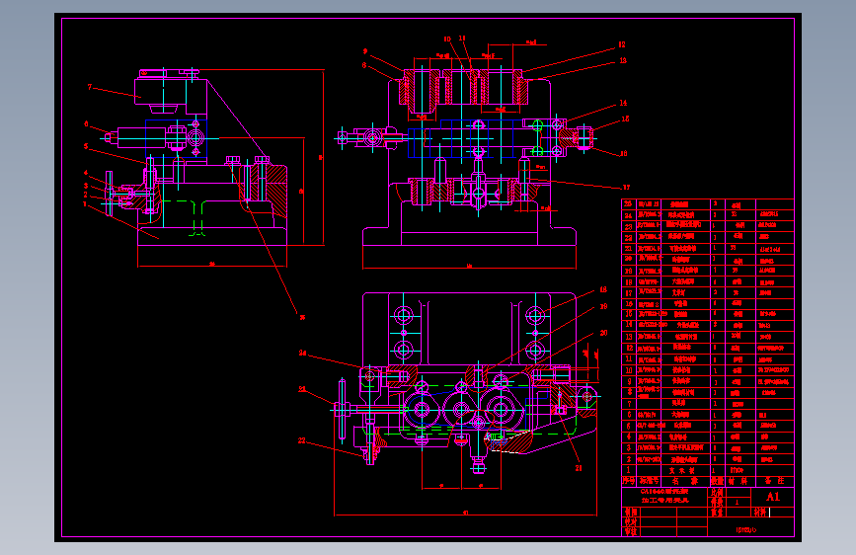Click item number 25 in the parts list
The image size is (856, 555).
(628, 203)
